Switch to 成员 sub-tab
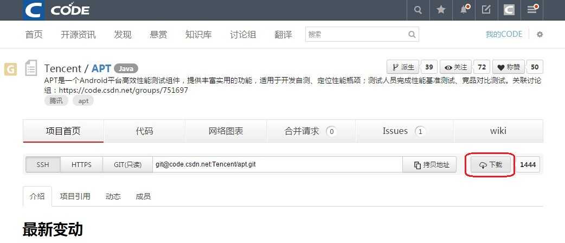This screenshot has height=243, width=565. pyautogui.click(x=143, y=196)
